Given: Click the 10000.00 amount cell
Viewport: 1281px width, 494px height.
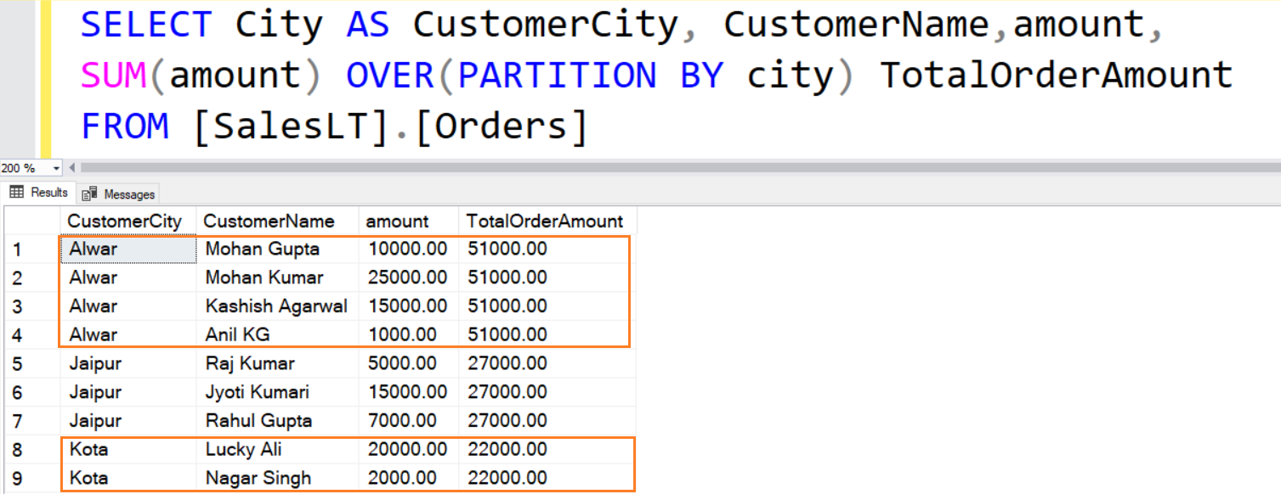Looking at the screenshot, I should [x=408, y=250].
